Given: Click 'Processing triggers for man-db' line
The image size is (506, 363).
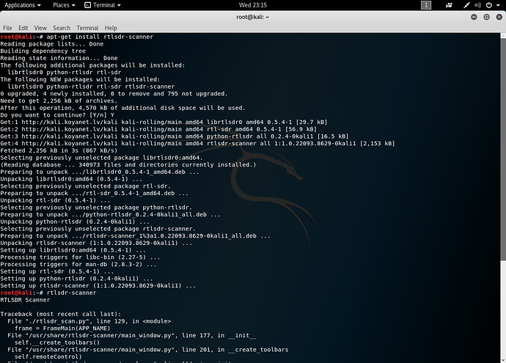Looking at the screenshot, I should pyautogui.click(x=78, y=265).
